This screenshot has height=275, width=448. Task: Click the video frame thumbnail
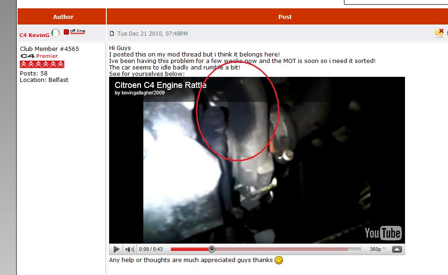(x=257, y=160)
